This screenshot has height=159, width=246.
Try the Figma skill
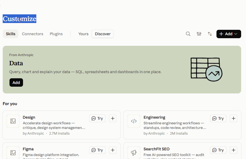97,150
